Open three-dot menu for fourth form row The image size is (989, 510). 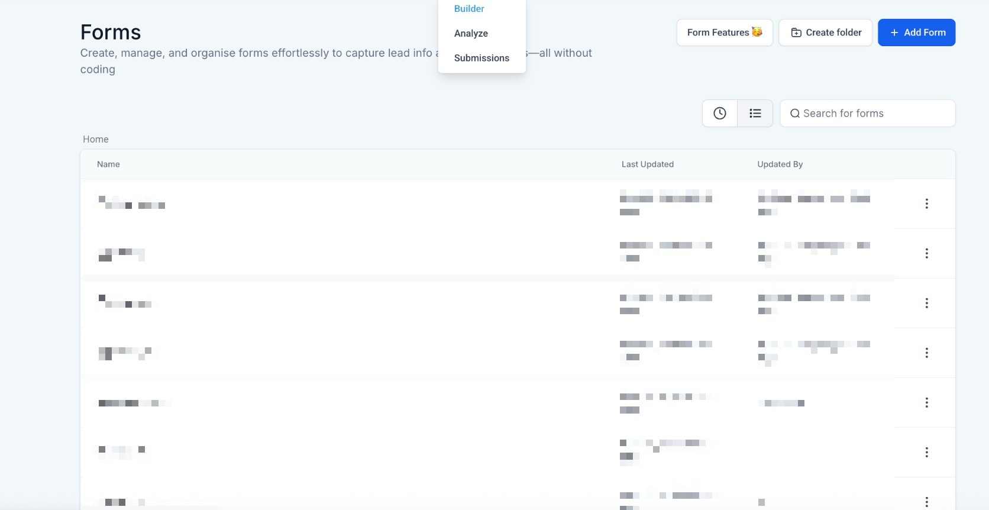click(926, 353)
